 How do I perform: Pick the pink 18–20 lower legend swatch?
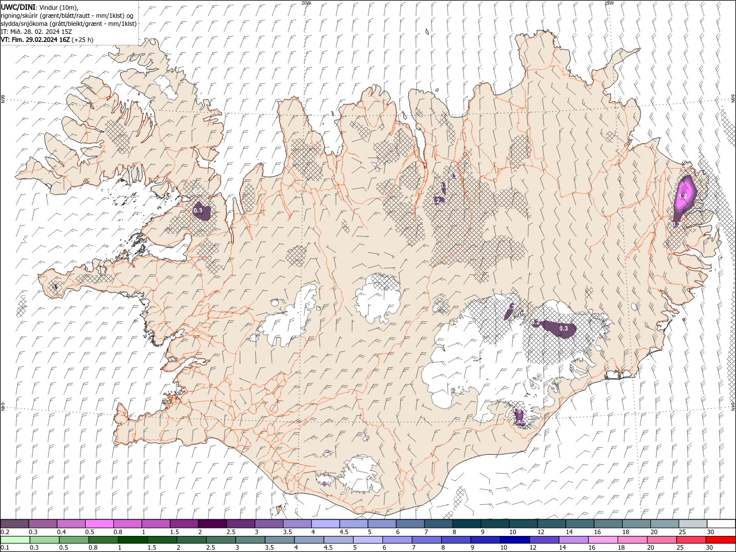[632, 540]
